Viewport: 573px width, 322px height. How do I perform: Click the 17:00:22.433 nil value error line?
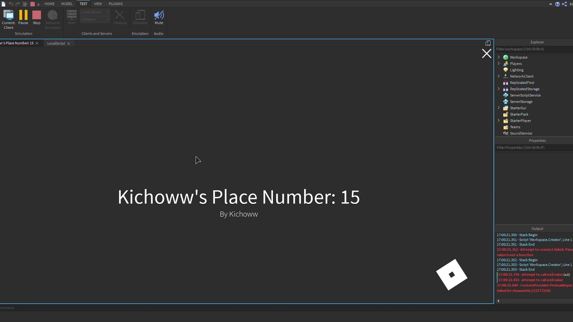[x=530, y=280]
